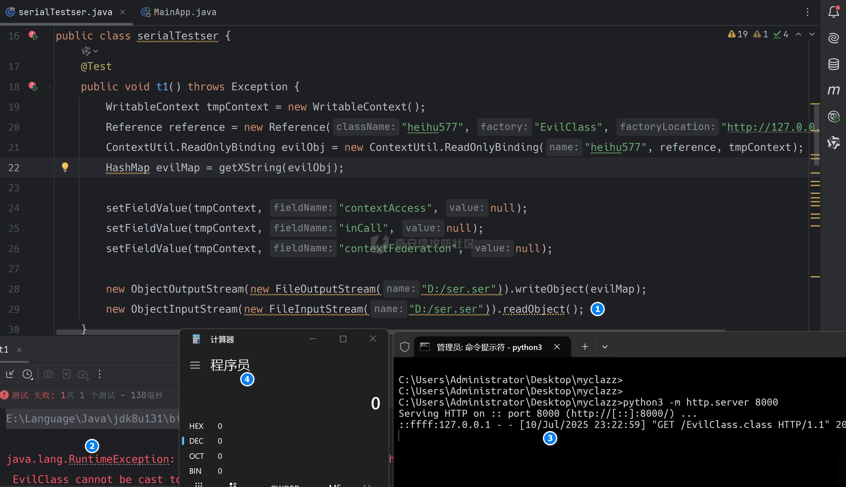This screenshot has width=846, height=487.
Task: Click the run/breakpoint gutter icon on line 16
Action: 33,35
